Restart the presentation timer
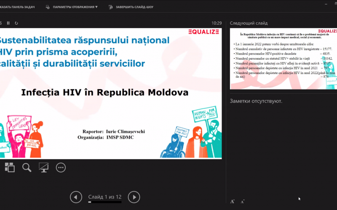 16,23
